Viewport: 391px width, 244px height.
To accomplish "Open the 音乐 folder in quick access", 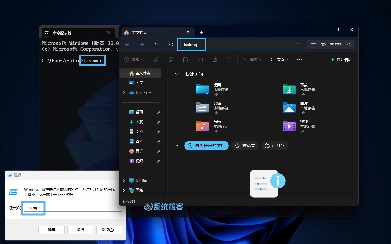I will pos(203,126).
